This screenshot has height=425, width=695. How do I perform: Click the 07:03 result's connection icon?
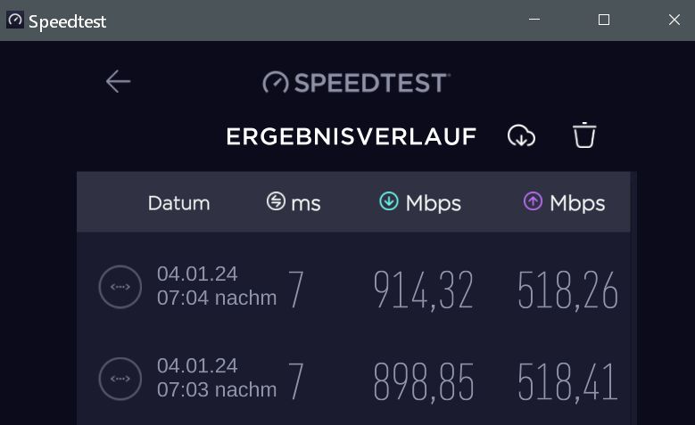coord(120,380)
